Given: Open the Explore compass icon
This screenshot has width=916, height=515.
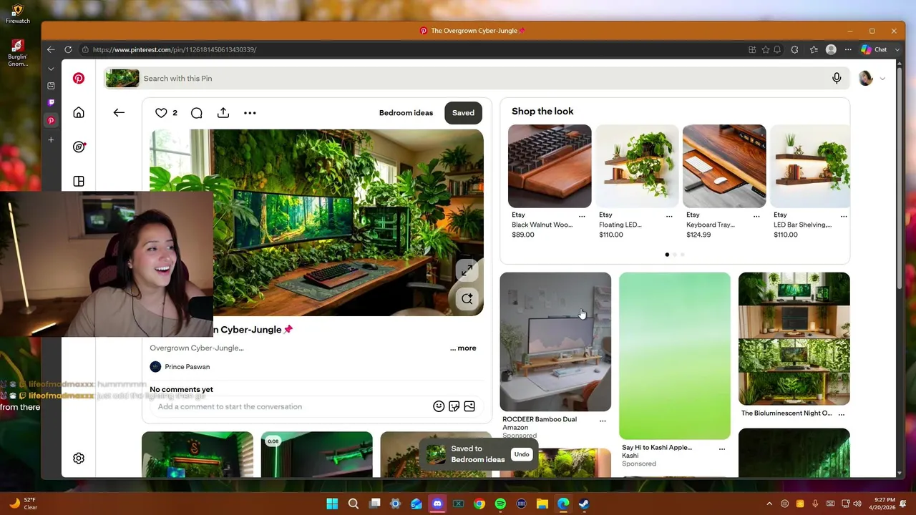Looking at the screenshot, I should click(x=79, y=147).
